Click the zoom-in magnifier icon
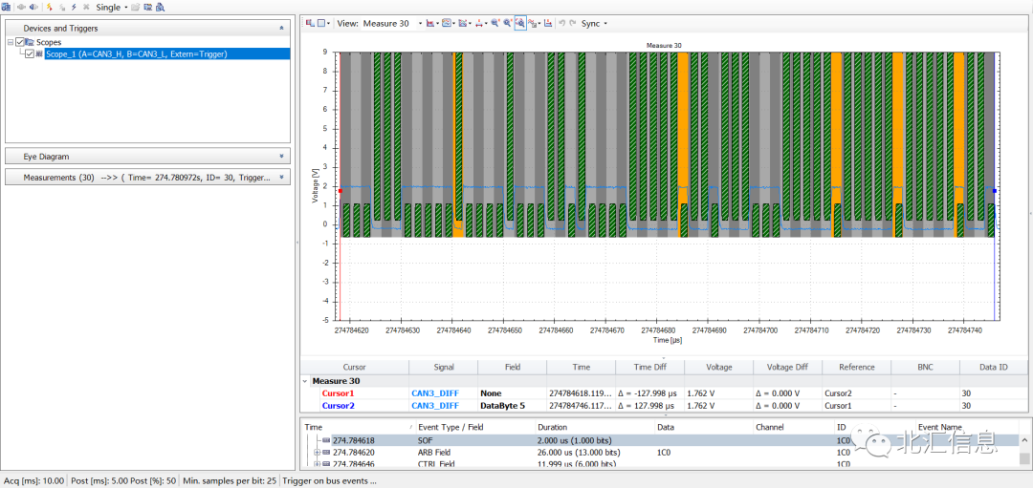Screen dimensions: 1033x488 click(495, 23)
